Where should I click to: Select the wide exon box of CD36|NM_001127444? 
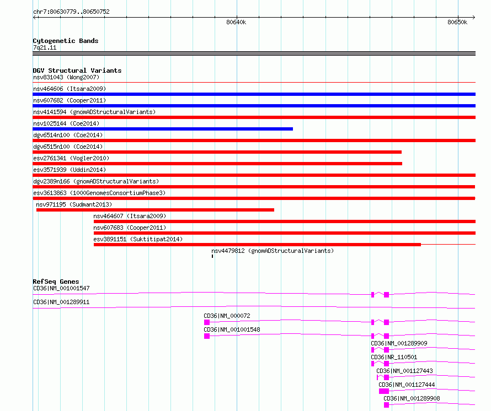384,391
